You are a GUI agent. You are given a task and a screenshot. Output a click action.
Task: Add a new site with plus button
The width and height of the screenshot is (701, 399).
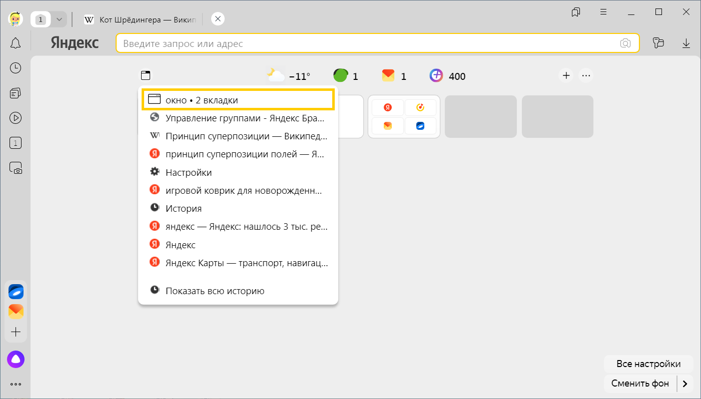coord(566,76)
